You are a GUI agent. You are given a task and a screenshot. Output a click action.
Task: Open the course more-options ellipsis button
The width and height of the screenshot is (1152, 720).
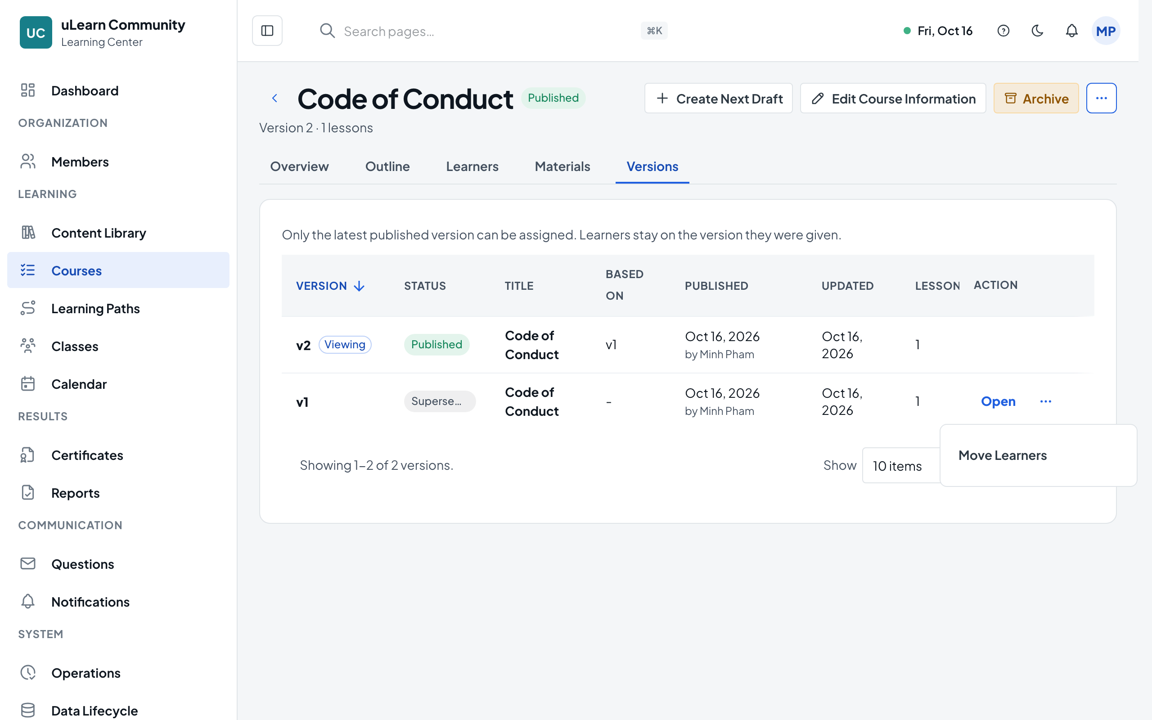pos(1101,98)
